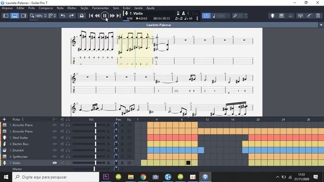The image size is (324, 182).
Task: Select the Synthesizer track name
Action: pyautogui.click(x=20, y=157)
